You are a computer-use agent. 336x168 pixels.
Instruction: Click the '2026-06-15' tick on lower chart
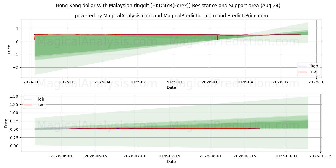[96, 157]
